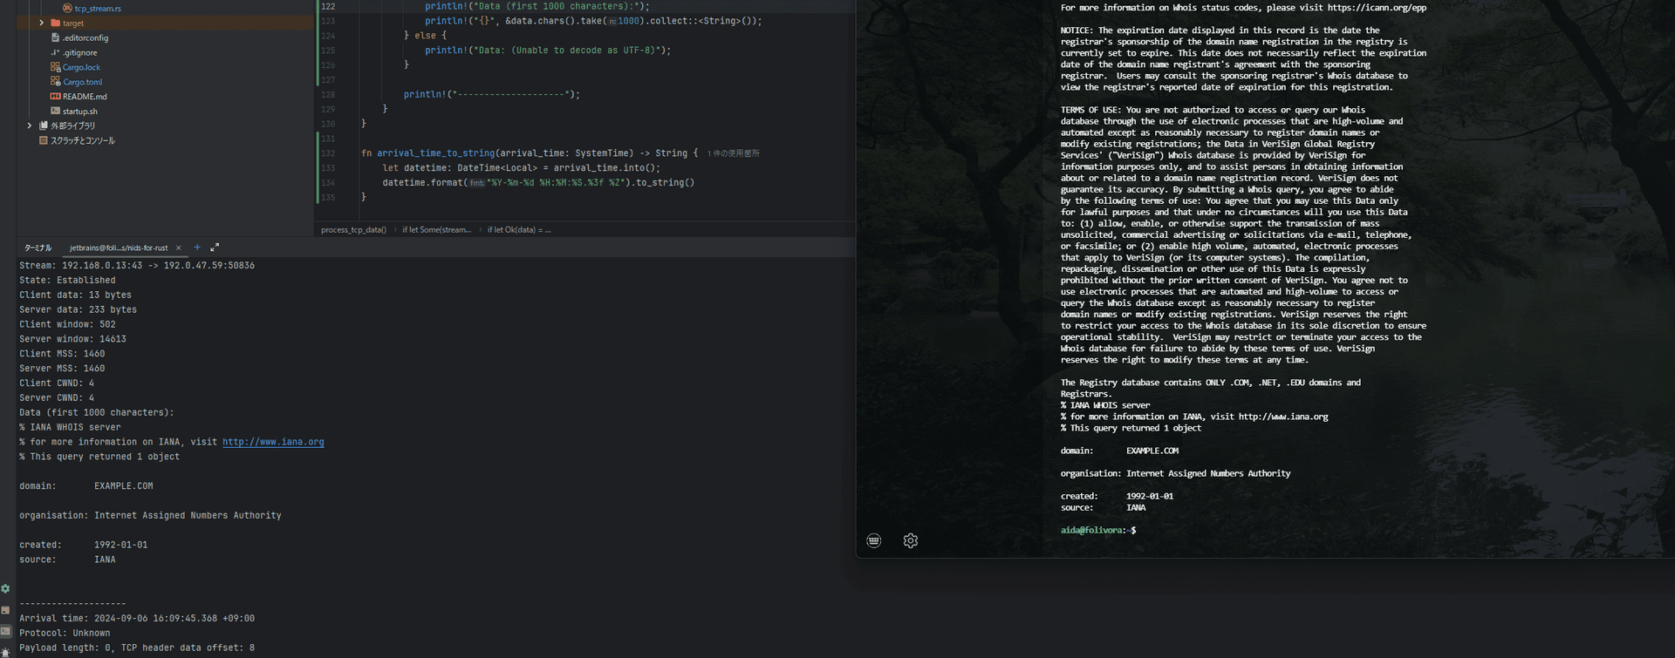Click the 'if let Ok(data) = ...' breadcrumb

pos(519,230)
